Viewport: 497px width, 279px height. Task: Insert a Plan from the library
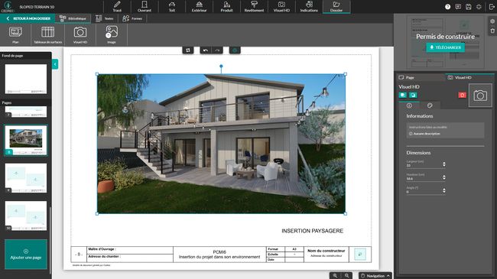(x=15, y=34)
